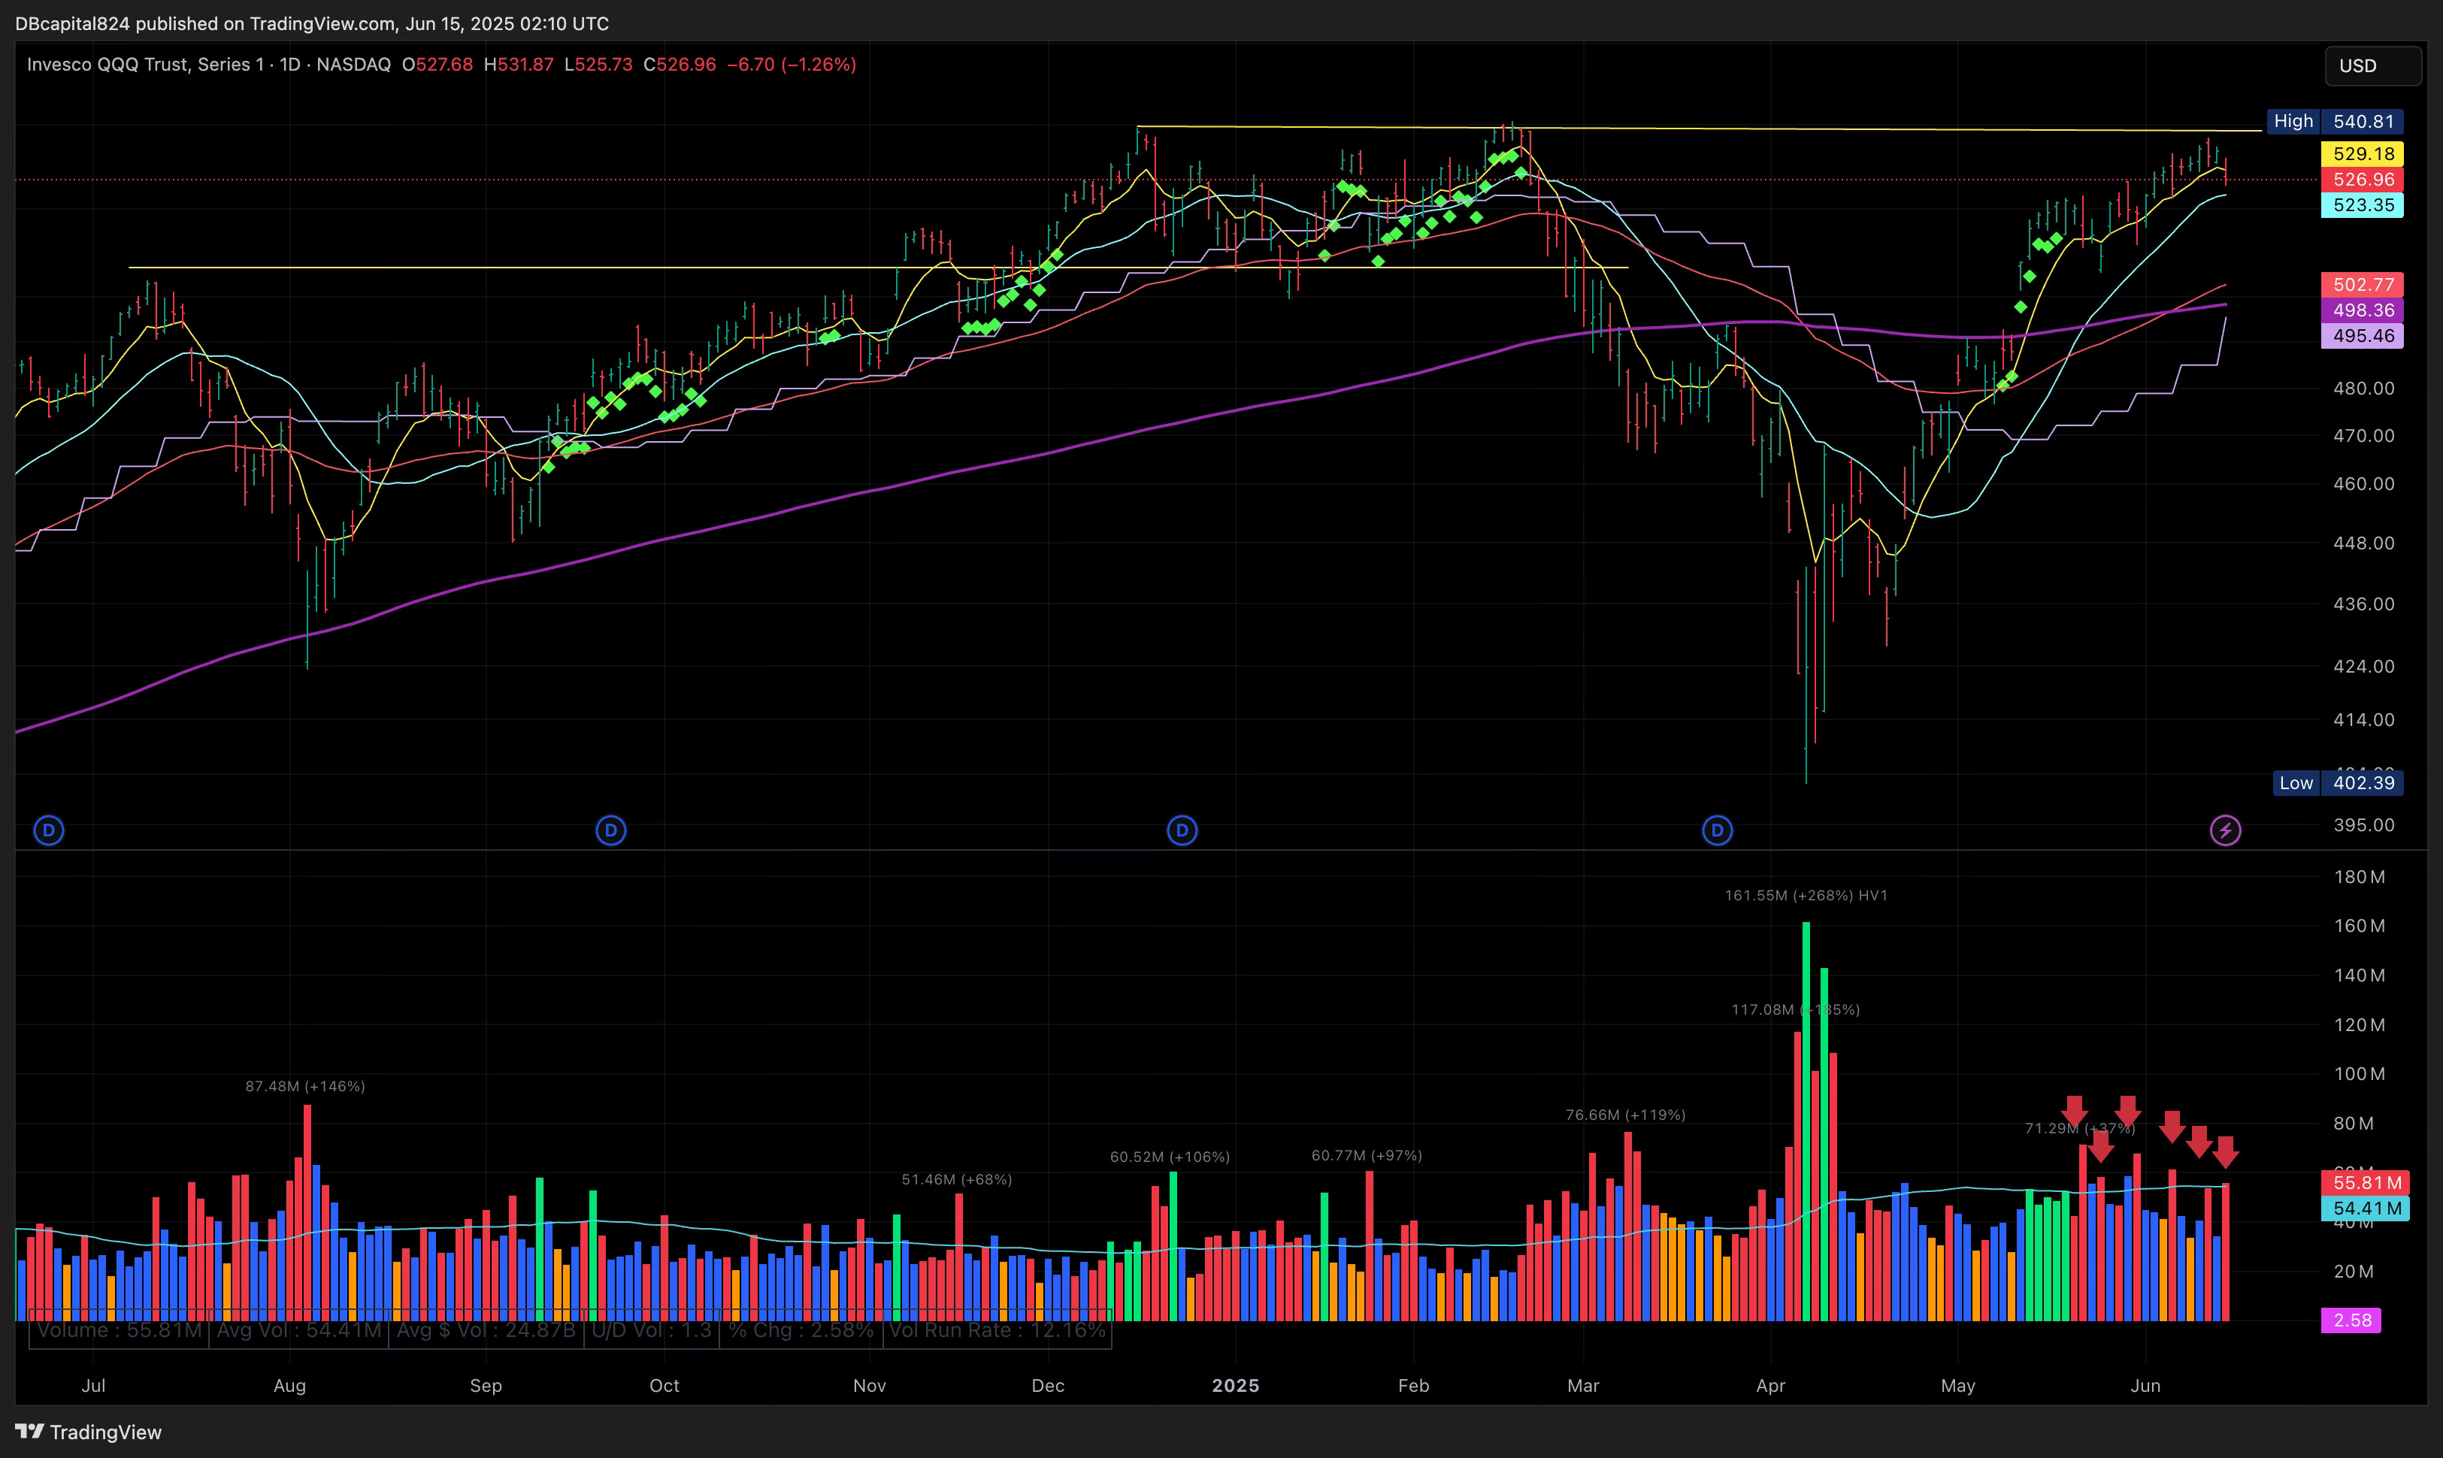Image resolution: width=2443 pixels, height=1458 pixels.
Task: Click the TradingView logo
Action: (x=89, y=1432)
